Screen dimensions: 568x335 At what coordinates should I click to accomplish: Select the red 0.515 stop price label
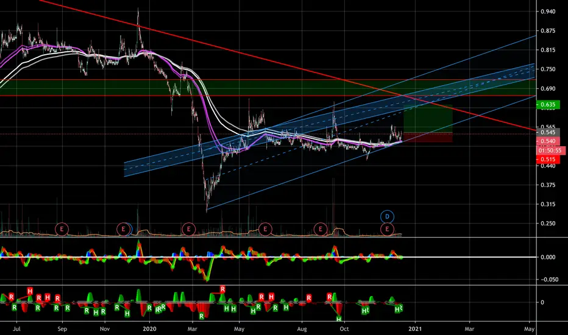[x=548, y=160]
